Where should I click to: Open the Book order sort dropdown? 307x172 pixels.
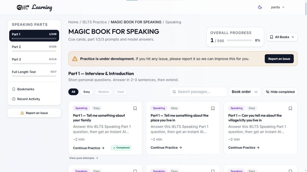[x=245, y=92]
